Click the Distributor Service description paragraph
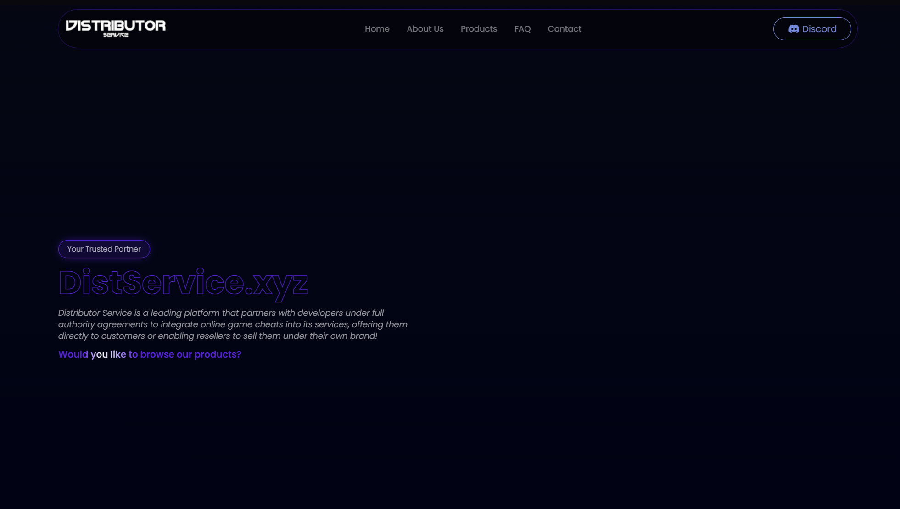The image size is (900, 509). 233,324
